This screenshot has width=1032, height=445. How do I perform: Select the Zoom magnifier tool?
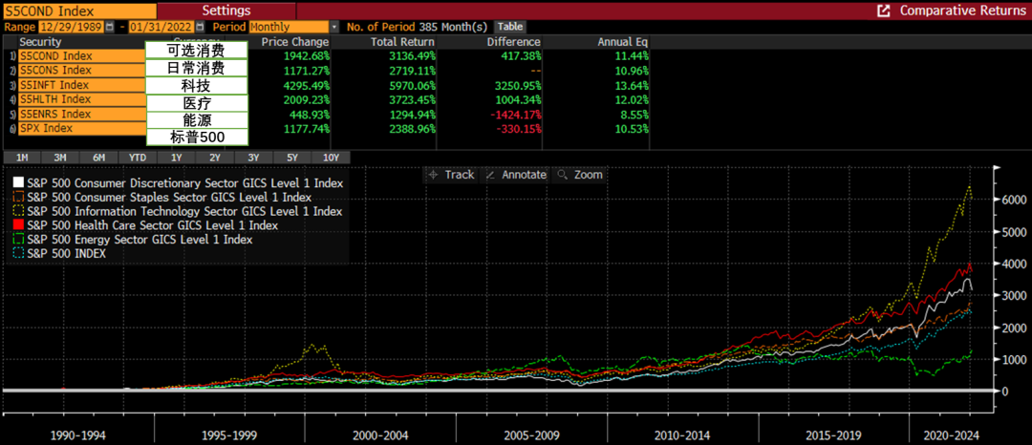[580, 175]
